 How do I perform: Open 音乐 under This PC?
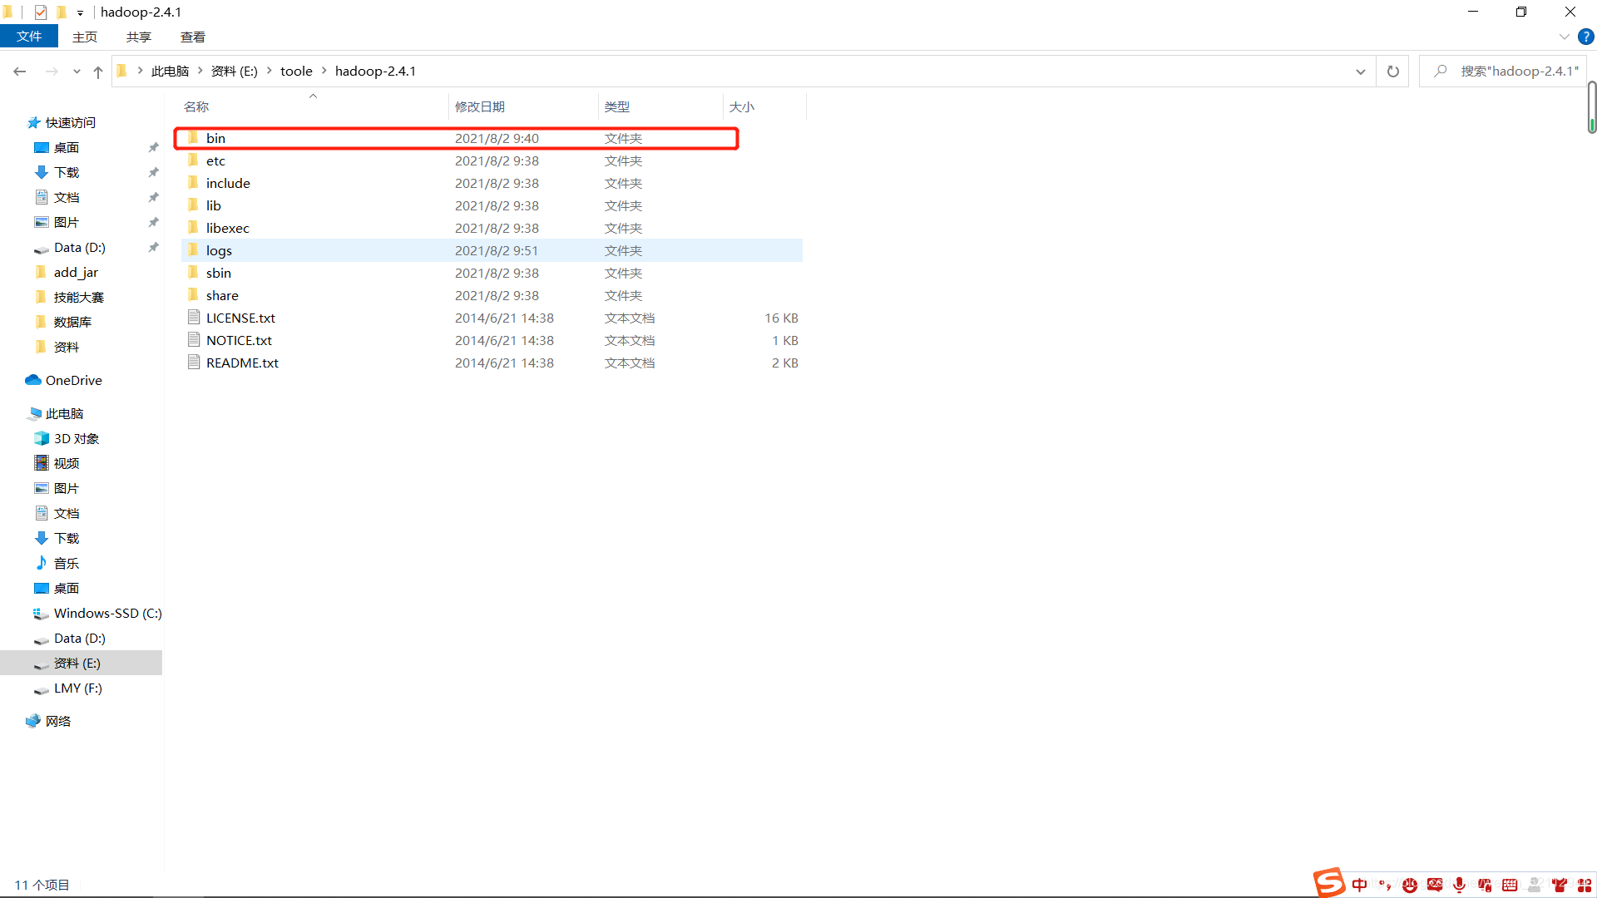(67, 563)
